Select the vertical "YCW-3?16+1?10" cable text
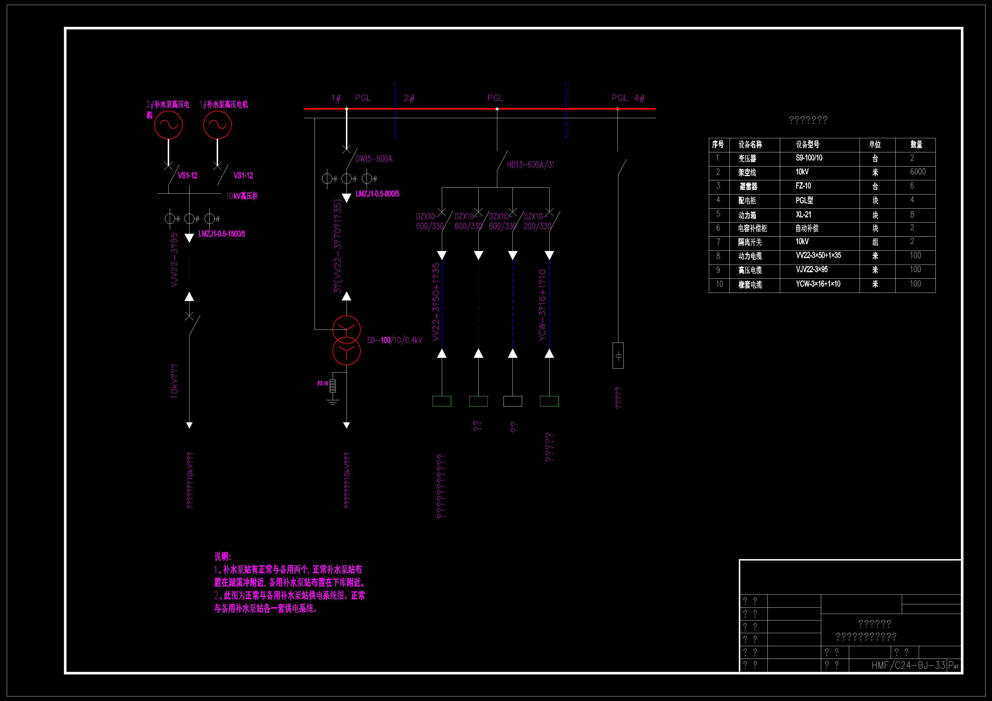Screen dimensions: 992x701 pyautogui.click(x=542, y=305)
